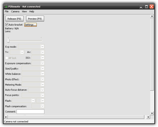Click the vertical scrollbar down arrow
The image size is (158, 127).
pyautogui.click(x=152, y=113)
